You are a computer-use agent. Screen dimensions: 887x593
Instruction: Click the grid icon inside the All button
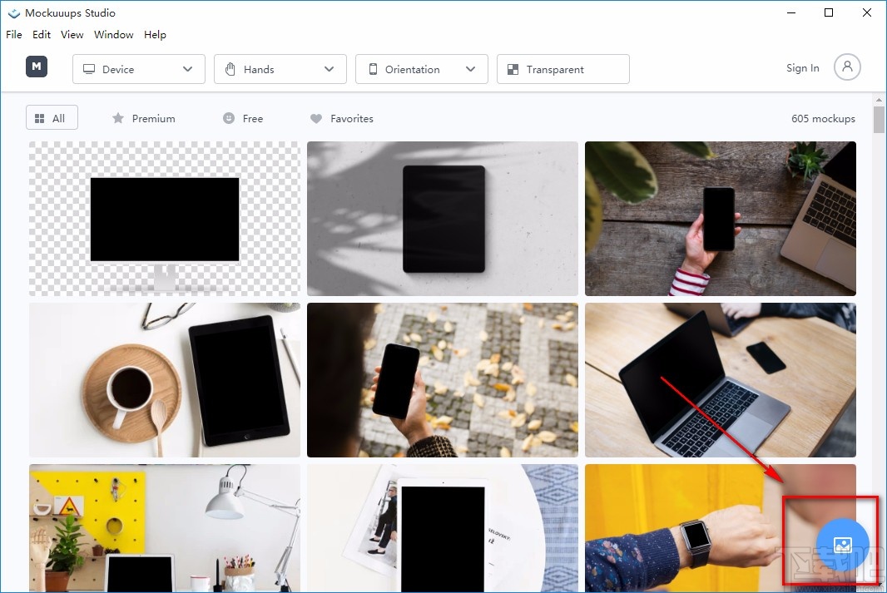[x=39, y=117]
